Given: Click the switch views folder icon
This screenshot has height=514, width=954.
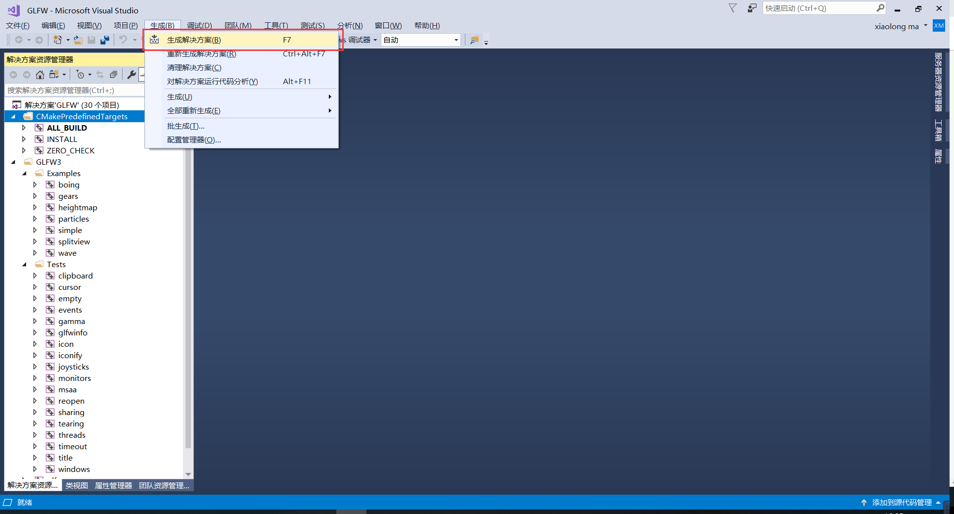Looking at the screenshot, I should coord(54,75).
